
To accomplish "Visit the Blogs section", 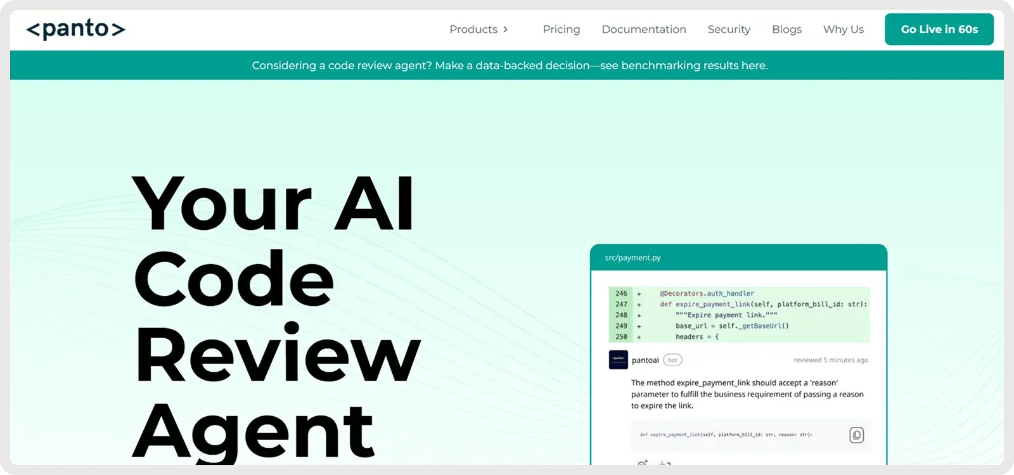I will coord(786,30).
